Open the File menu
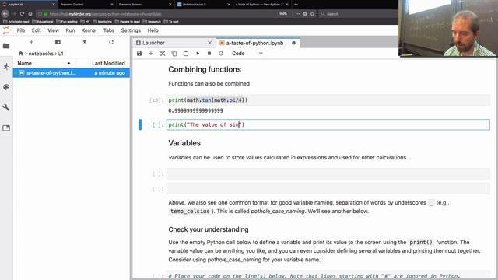 click(x=21, y=30)
